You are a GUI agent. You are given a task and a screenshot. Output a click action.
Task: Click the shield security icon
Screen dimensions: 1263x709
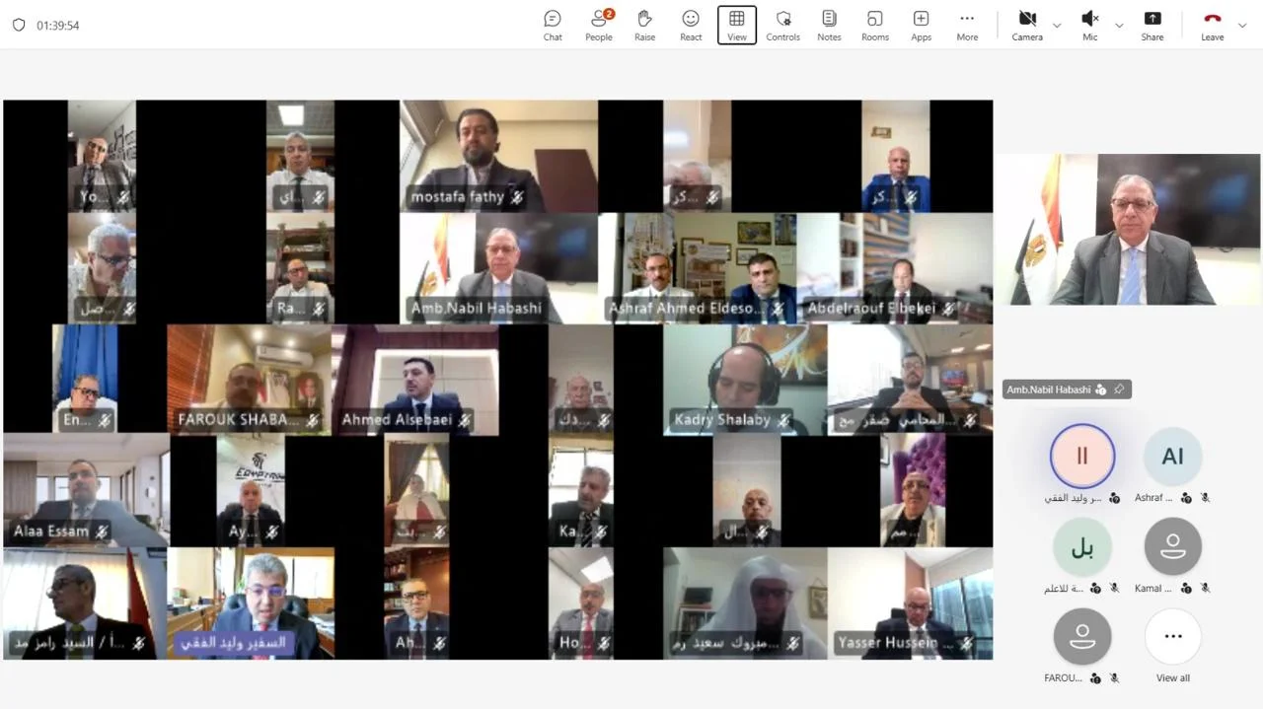coord(19,25)
